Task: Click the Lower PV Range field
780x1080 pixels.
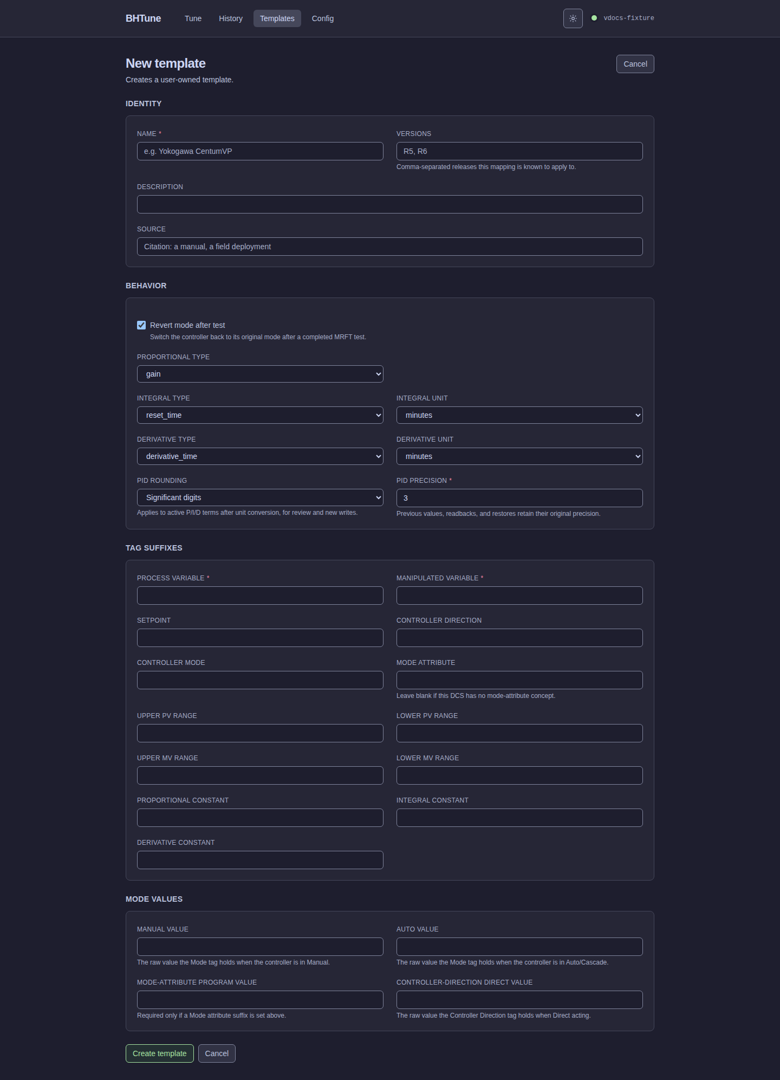Action: [519, 733]
